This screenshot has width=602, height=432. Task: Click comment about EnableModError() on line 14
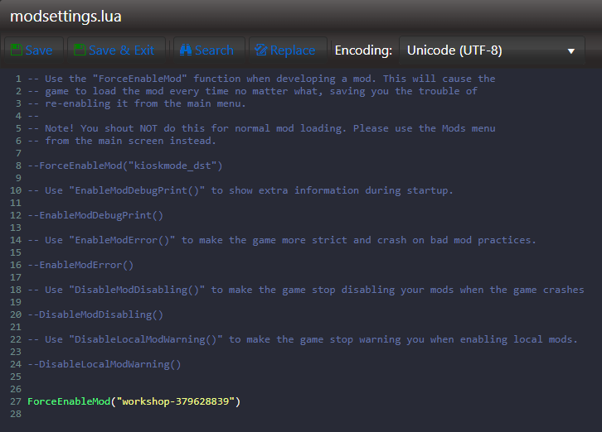pos(282,240)
